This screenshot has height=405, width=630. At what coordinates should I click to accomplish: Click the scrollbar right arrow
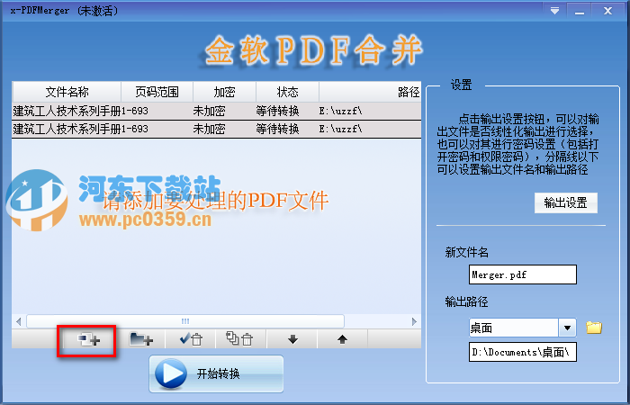click(x=414, y=321)
